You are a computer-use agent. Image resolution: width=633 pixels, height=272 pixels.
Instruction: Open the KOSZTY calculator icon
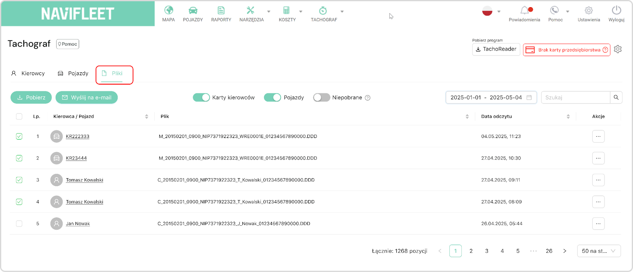coord(286,10)
